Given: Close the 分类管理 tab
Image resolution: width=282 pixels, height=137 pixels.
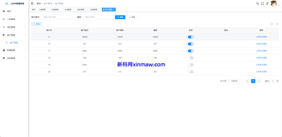Looking at the screenshot, I should [73, 10].
